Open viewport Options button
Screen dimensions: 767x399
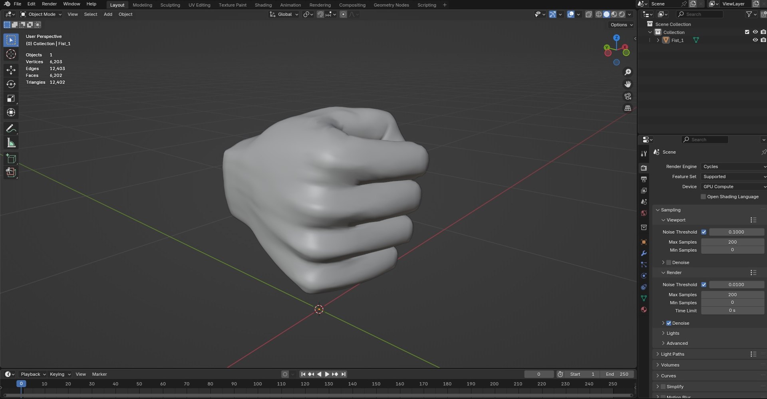tap(622, 25)
